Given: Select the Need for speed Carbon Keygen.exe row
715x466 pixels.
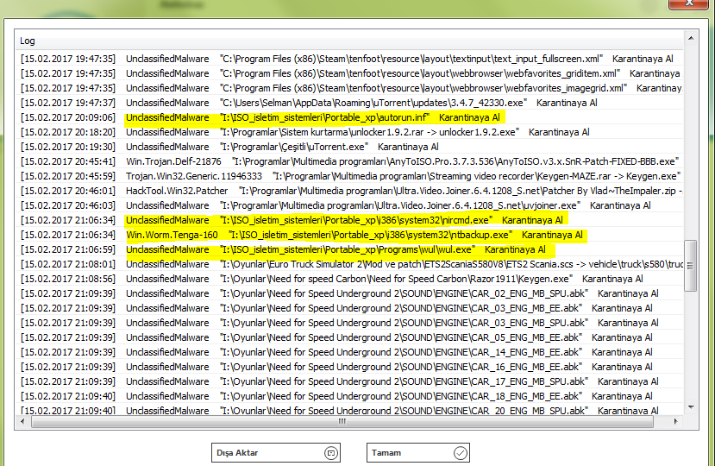Looking at the screenshot, I should coord(350,279).
